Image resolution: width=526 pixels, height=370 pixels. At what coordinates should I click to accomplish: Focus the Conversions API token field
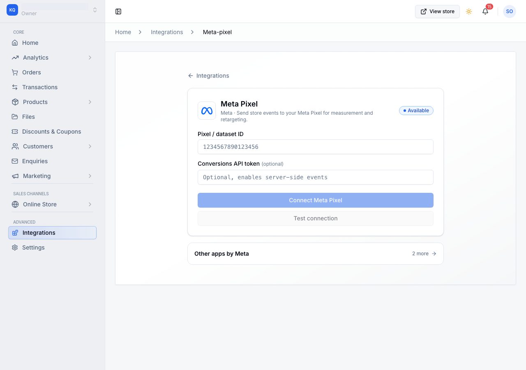click(x=316, y=177)
